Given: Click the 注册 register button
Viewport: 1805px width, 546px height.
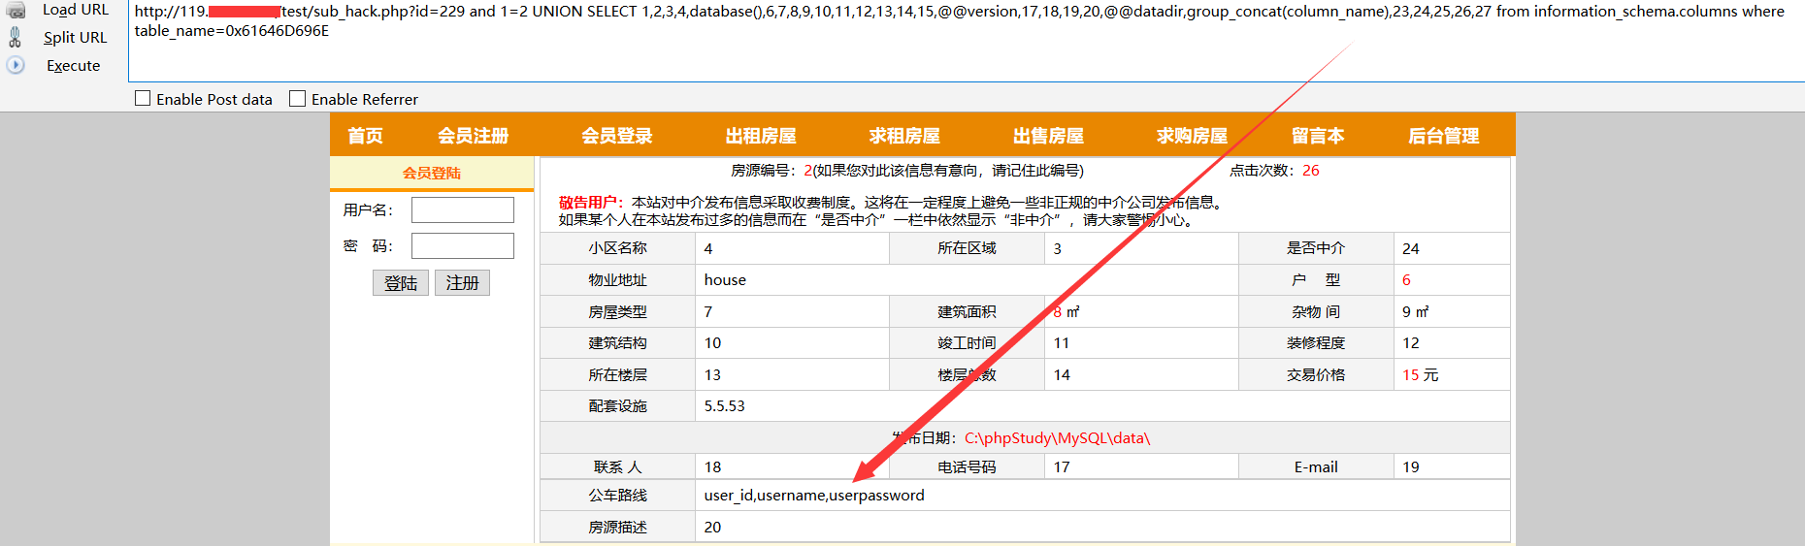Looking at the screenshot, I should click(x=462, y=282).
